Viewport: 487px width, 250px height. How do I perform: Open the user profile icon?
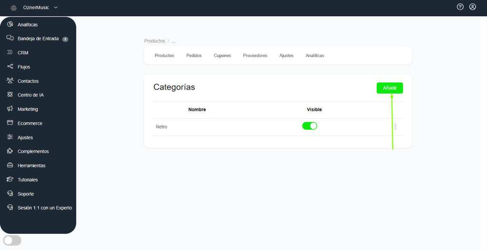pyautogui.click(x=472, y=7)
